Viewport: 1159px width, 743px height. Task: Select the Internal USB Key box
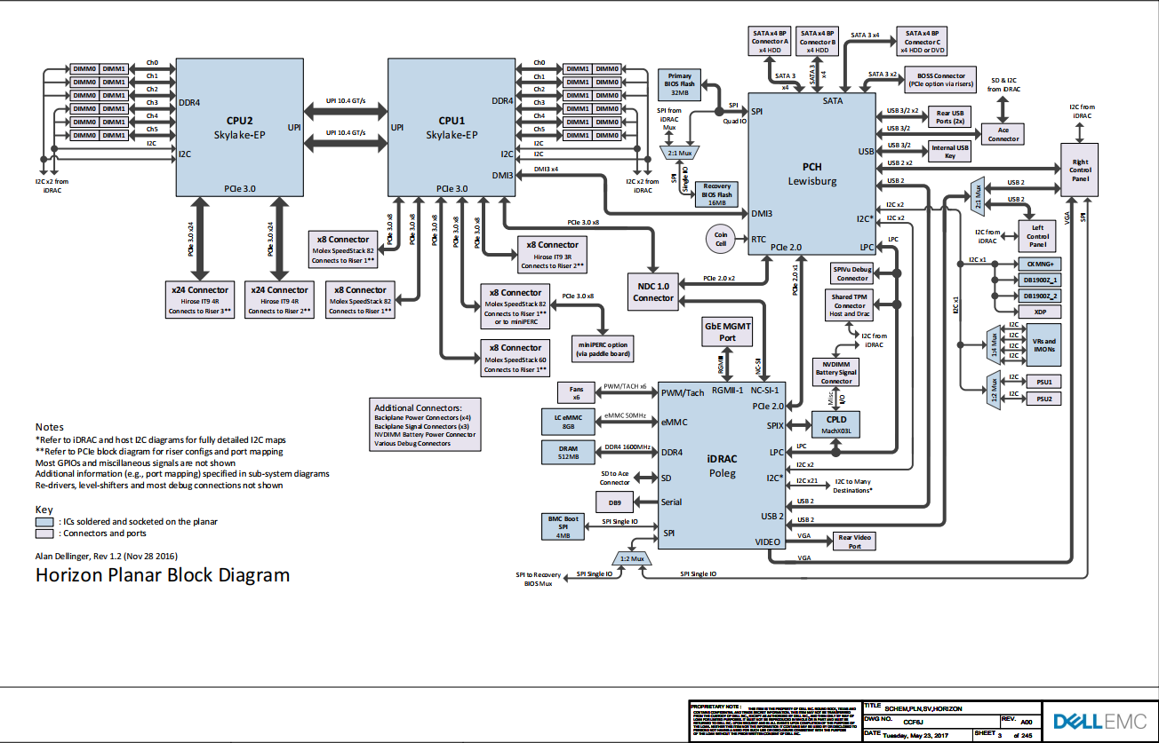pyautogui.click(x=950, y=151)
